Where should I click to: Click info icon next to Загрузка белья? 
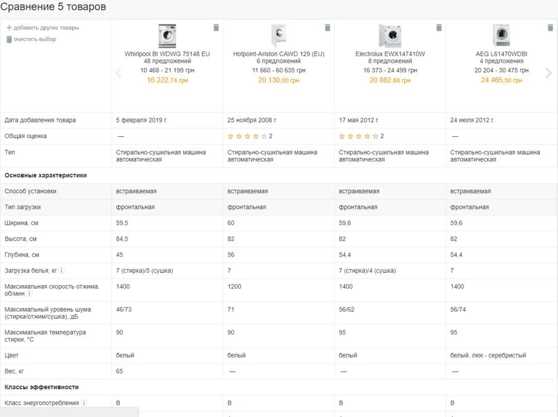tap(62, 271)
